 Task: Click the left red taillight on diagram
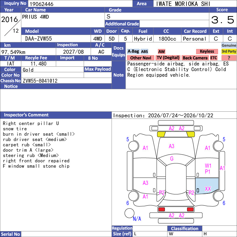coord(161,209)
